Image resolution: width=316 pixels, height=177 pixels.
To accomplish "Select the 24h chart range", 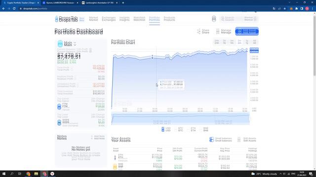I will pos(217,42).
